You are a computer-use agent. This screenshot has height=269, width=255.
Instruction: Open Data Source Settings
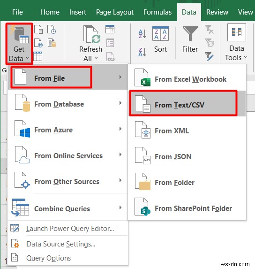tap(68, 244)
